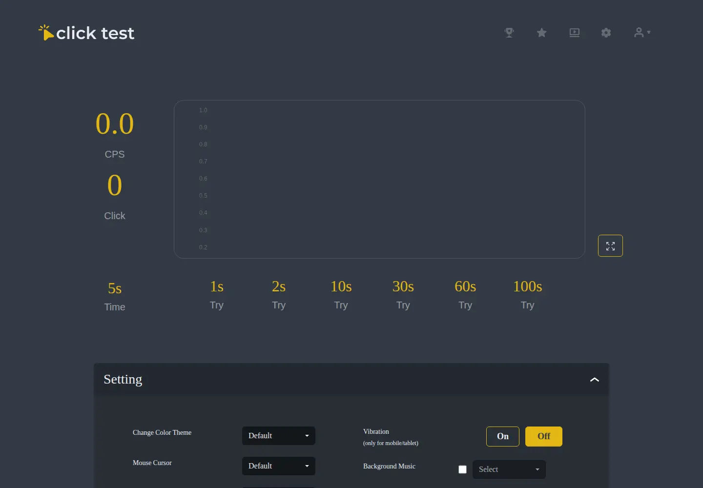Try the 1s click test
Image resolution: width=703 pixels, height=488 pixels.
point(217,295)
